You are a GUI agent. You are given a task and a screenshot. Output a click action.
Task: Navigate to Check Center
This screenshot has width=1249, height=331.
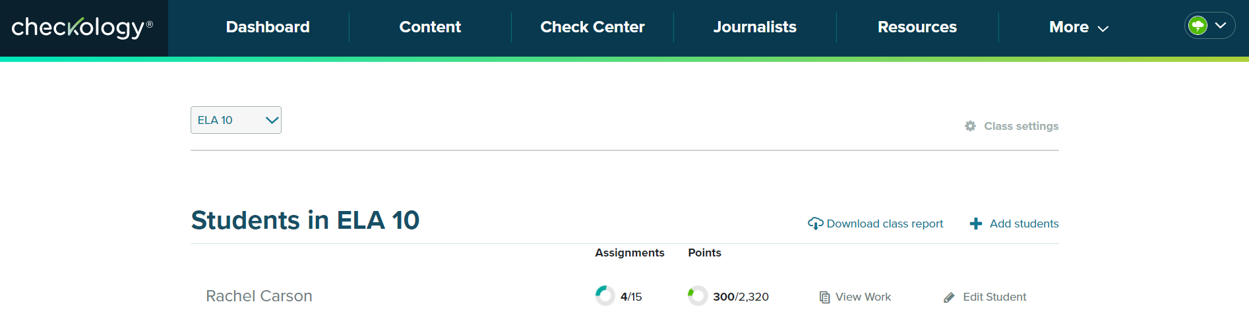tap(592, 27)
